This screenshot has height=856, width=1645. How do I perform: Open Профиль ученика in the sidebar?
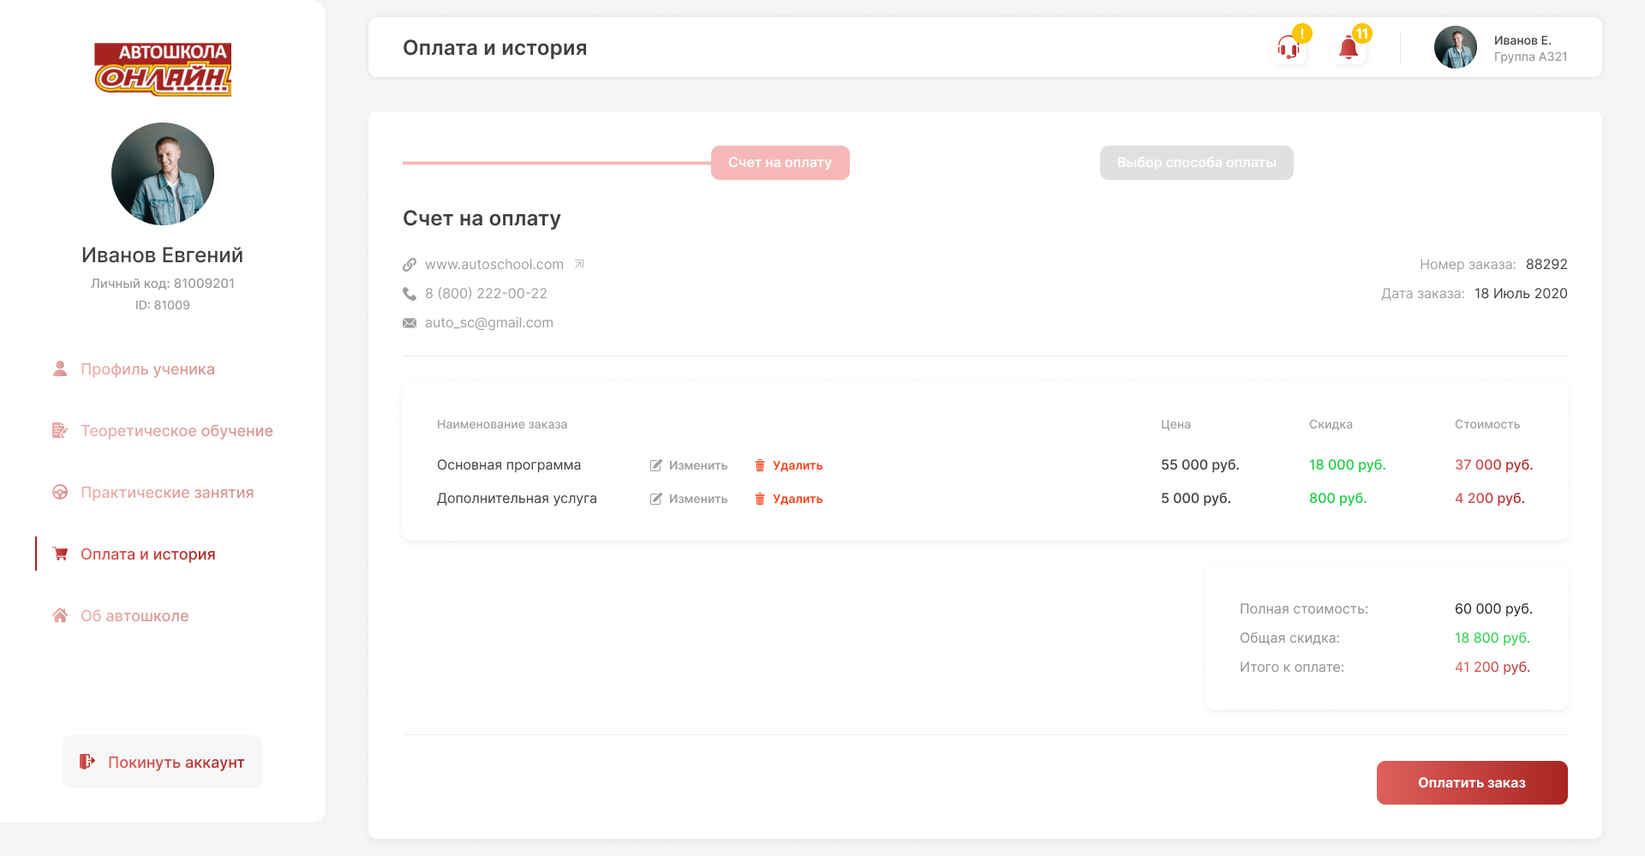(147, 369)
